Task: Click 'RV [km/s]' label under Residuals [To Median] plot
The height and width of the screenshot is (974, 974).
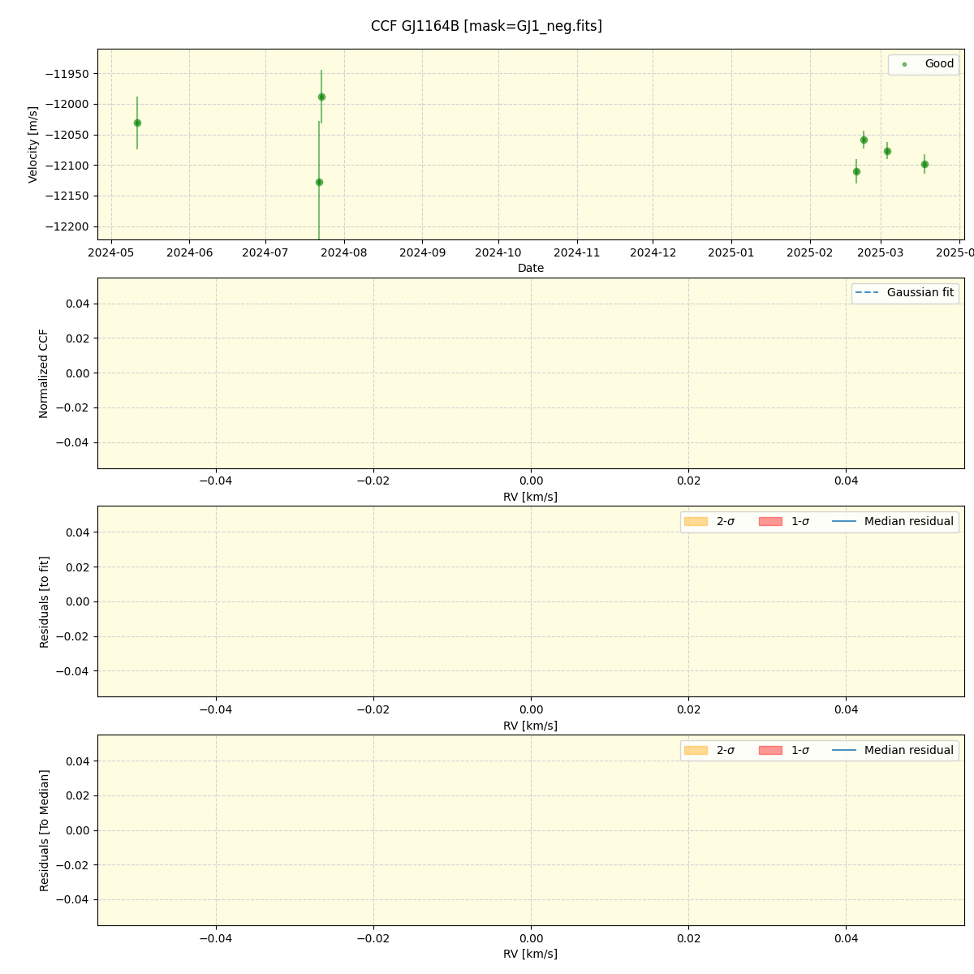Action: pyautogui.click(x=531, y=955)
